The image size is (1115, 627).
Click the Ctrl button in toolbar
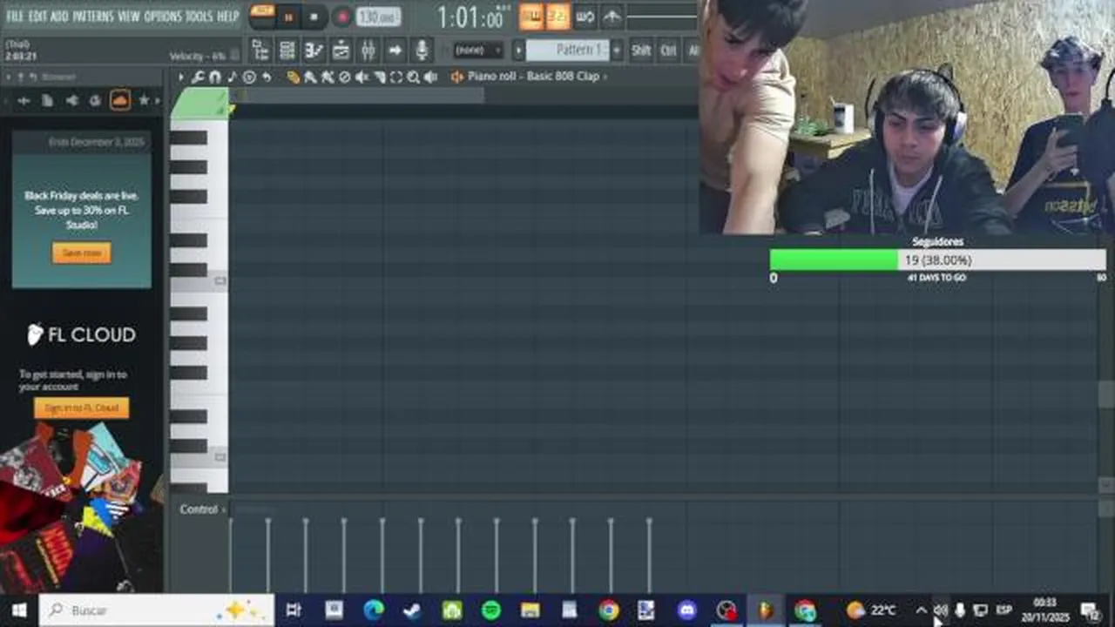(668, 50)
